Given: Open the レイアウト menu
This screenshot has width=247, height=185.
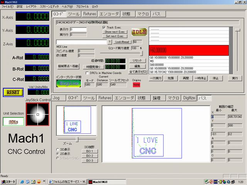Looking at the screenshot, I should click(x=31, y=7).
